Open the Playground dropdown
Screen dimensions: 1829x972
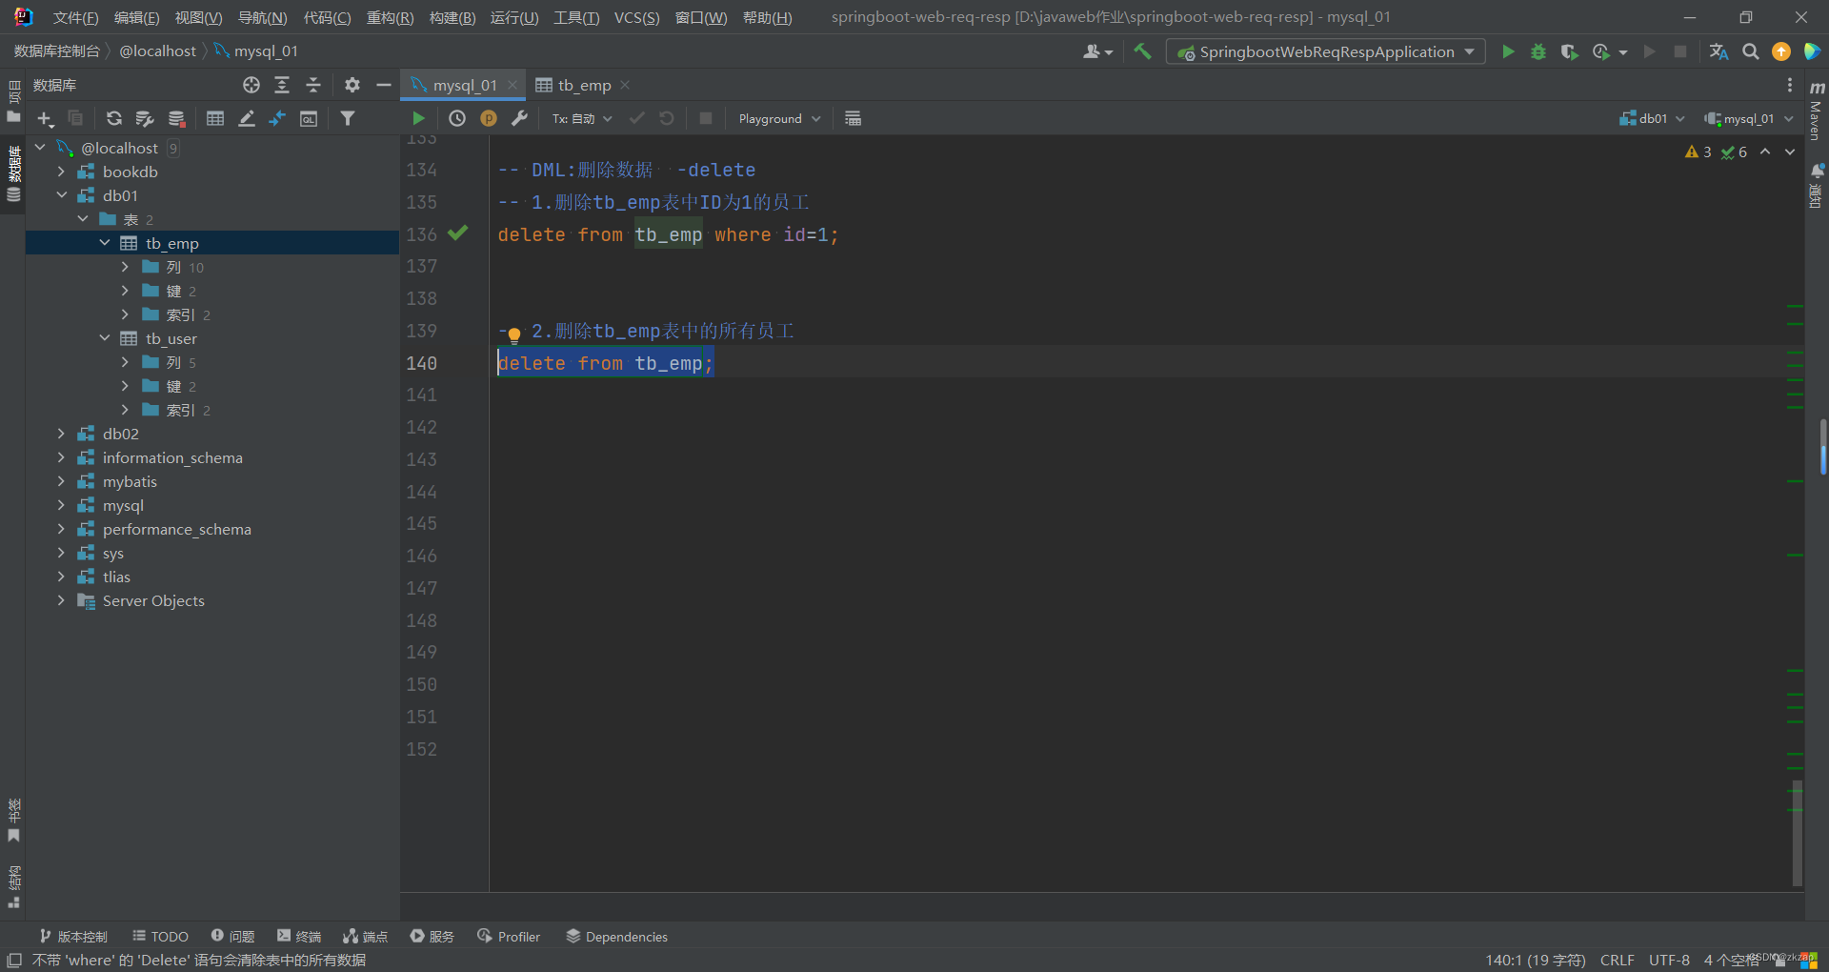coord(778,118)
